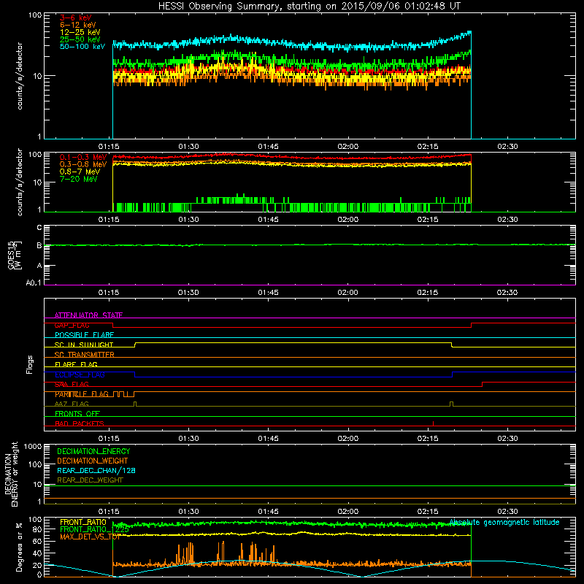Click the B tick label on GOES axis
The image size is (584, 584).
39,245
